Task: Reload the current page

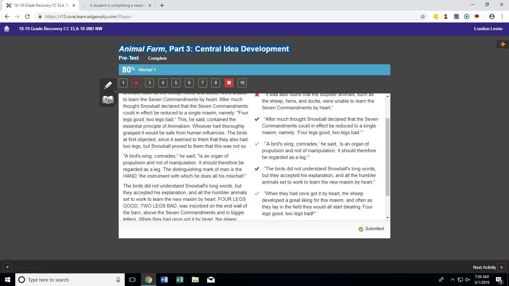Action: pos(27,17)
